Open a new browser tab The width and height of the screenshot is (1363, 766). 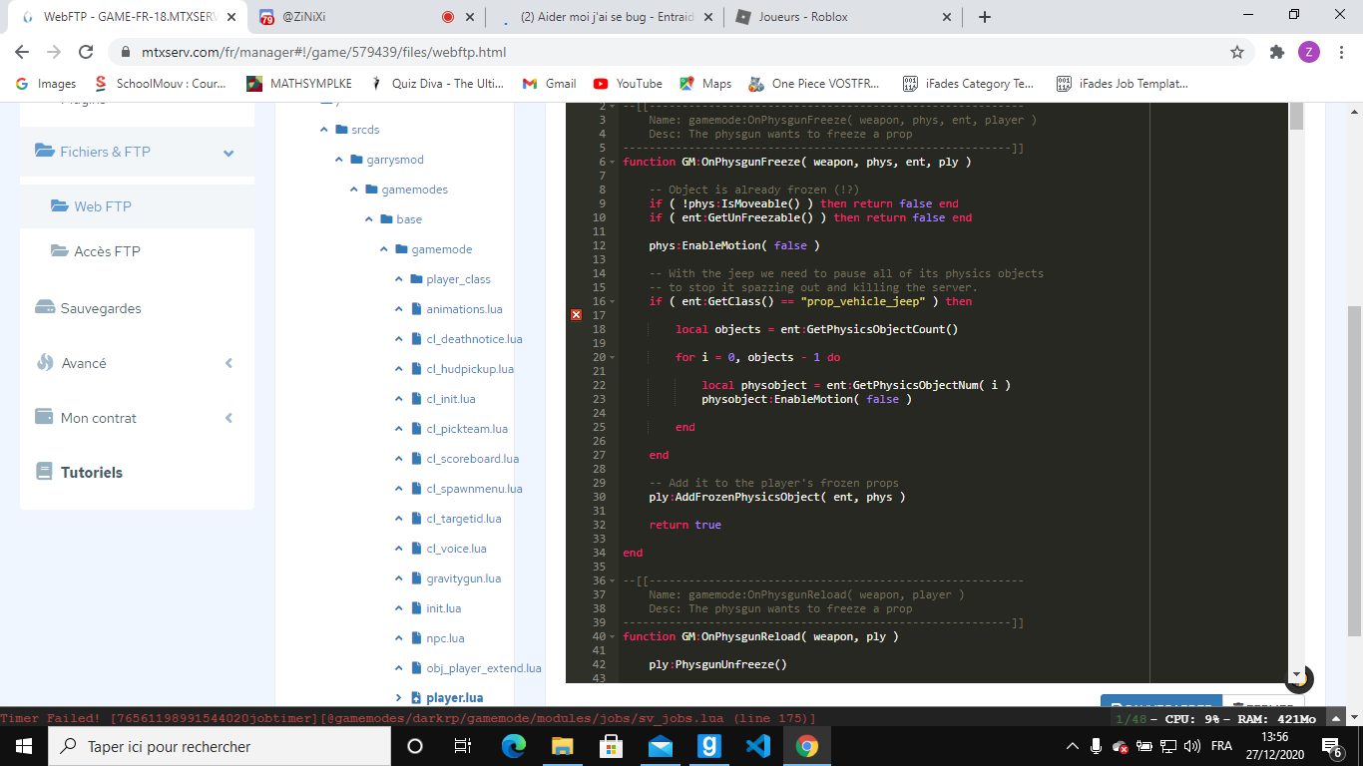pyautogui.click(x=985, y=17)
